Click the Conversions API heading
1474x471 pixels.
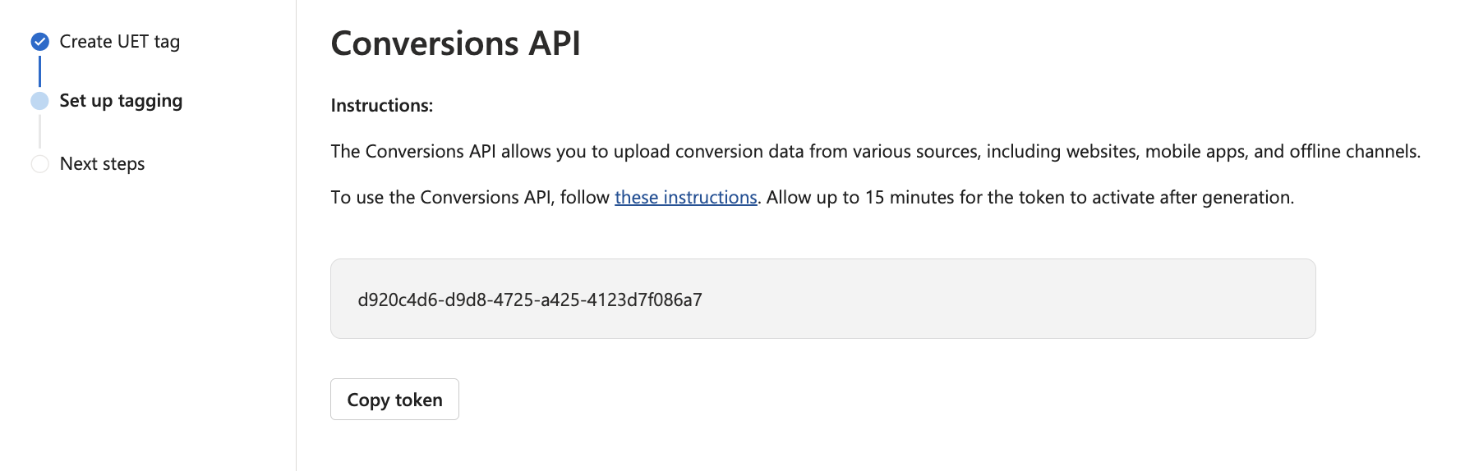point(455,43)
